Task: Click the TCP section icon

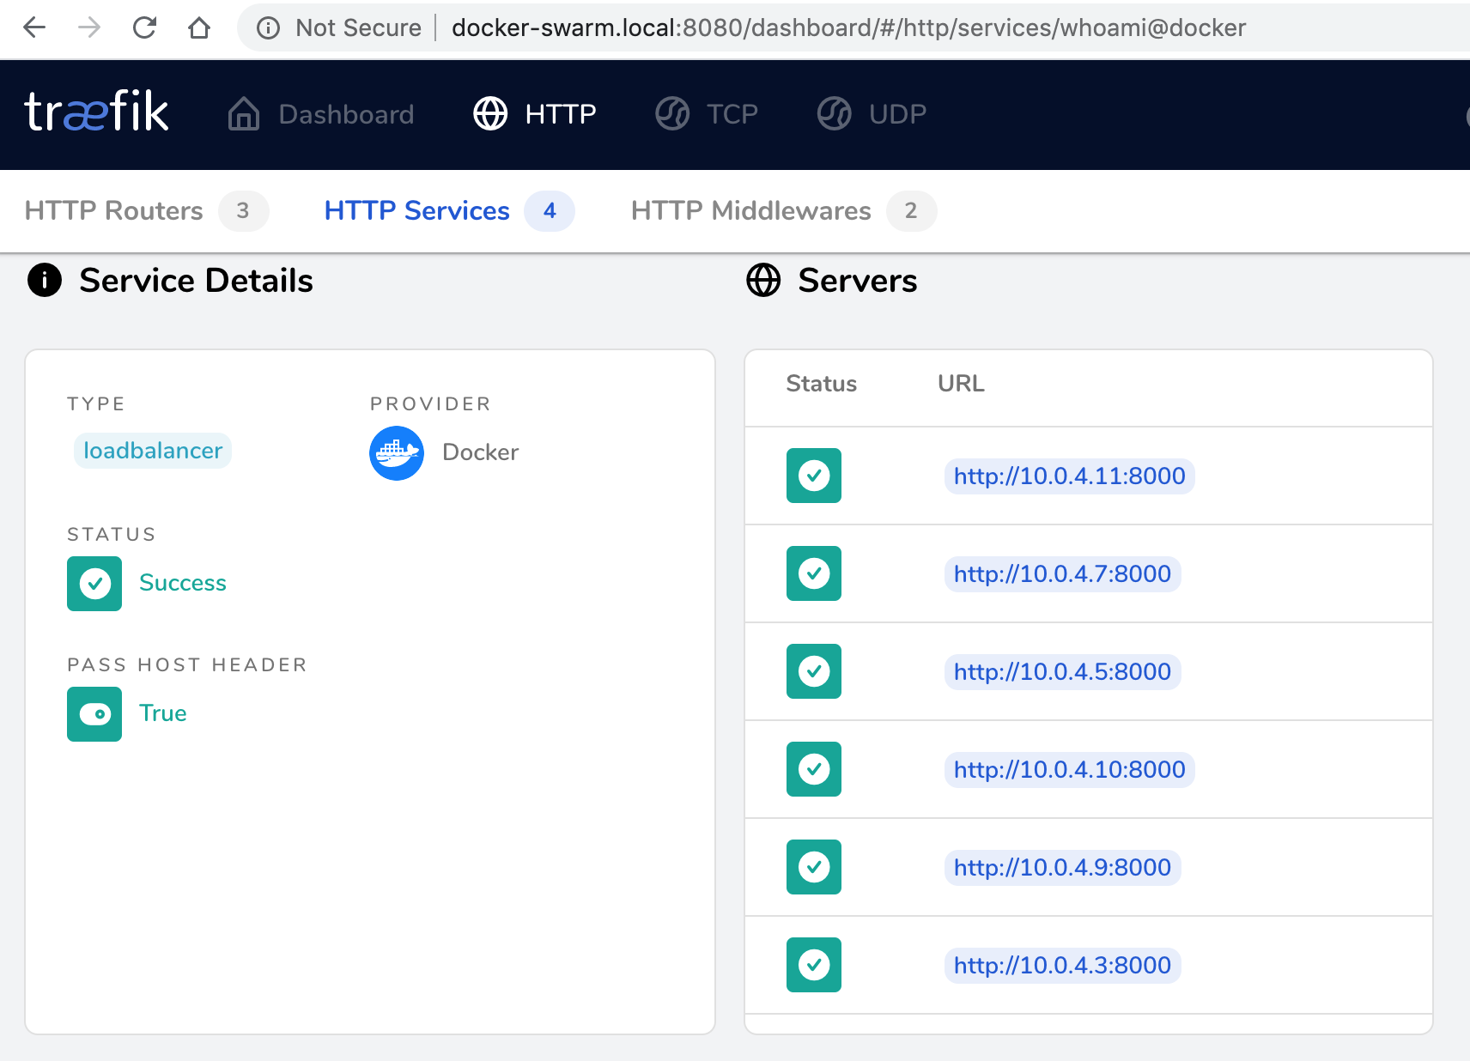Action: coord(672,112)
